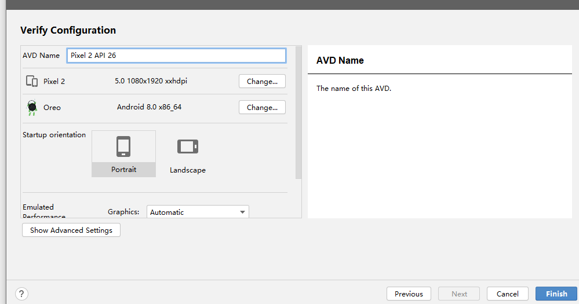The width and height of the screenshot is (579, 304).
Task: Click 'The name of this AVD.' description
Action: click(354, 89)
